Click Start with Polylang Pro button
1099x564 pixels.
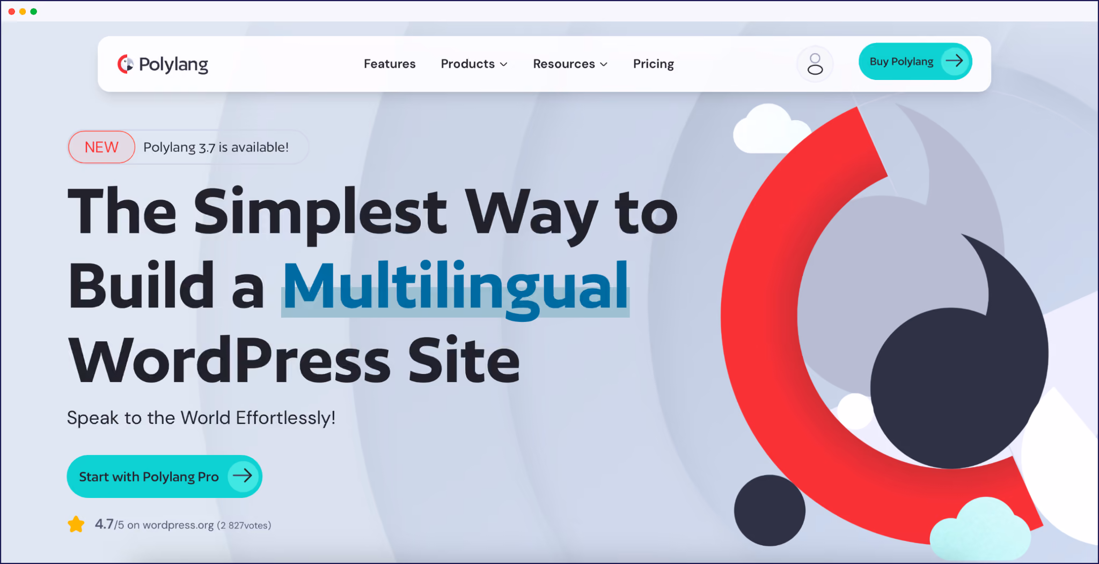[164, 477]
